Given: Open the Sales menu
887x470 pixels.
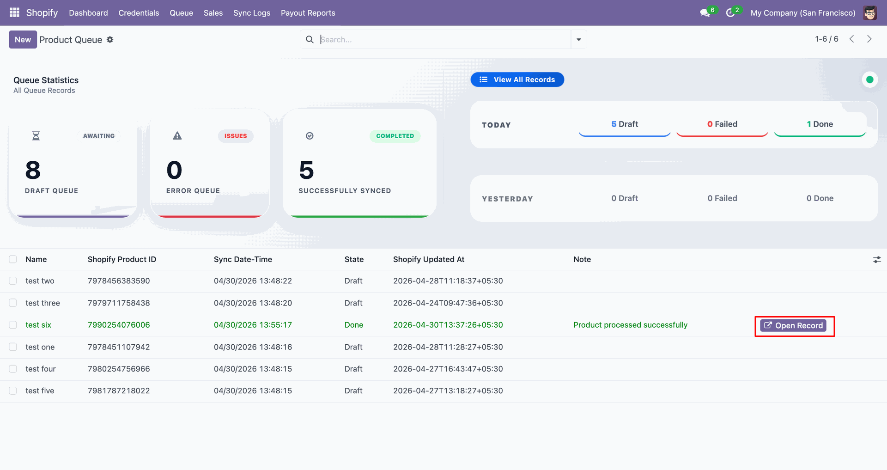Looking at the screenshot, I should point(213,13).
